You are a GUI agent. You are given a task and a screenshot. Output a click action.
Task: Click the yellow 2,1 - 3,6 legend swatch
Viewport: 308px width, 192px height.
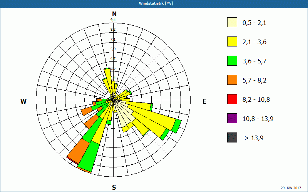[232, 41]
